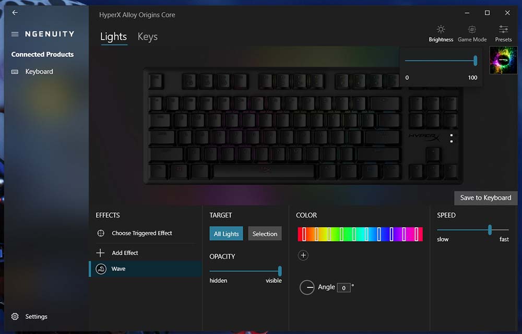Switch target to Selection
Screen dimensions: 522x334
point(265,233)
